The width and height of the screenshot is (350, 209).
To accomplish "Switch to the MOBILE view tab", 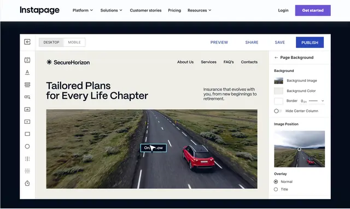I will coord(74,43).
